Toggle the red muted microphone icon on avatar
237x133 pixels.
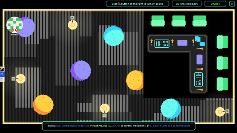17,30
